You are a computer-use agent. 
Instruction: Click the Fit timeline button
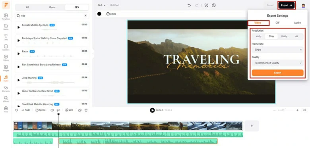[x=304, y=110]
